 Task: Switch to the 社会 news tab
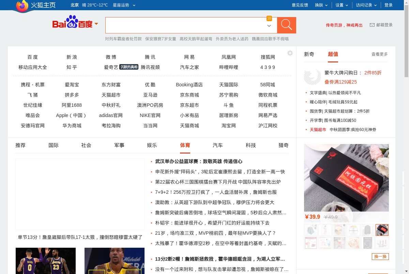(x=86, y=145)
